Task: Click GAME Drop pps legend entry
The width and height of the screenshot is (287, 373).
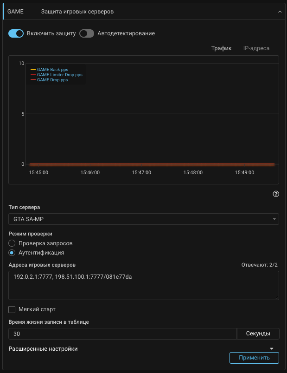Action: [x=52, y=80]
